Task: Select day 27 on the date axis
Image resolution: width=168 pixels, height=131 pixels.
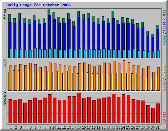Action: point(138,127)
